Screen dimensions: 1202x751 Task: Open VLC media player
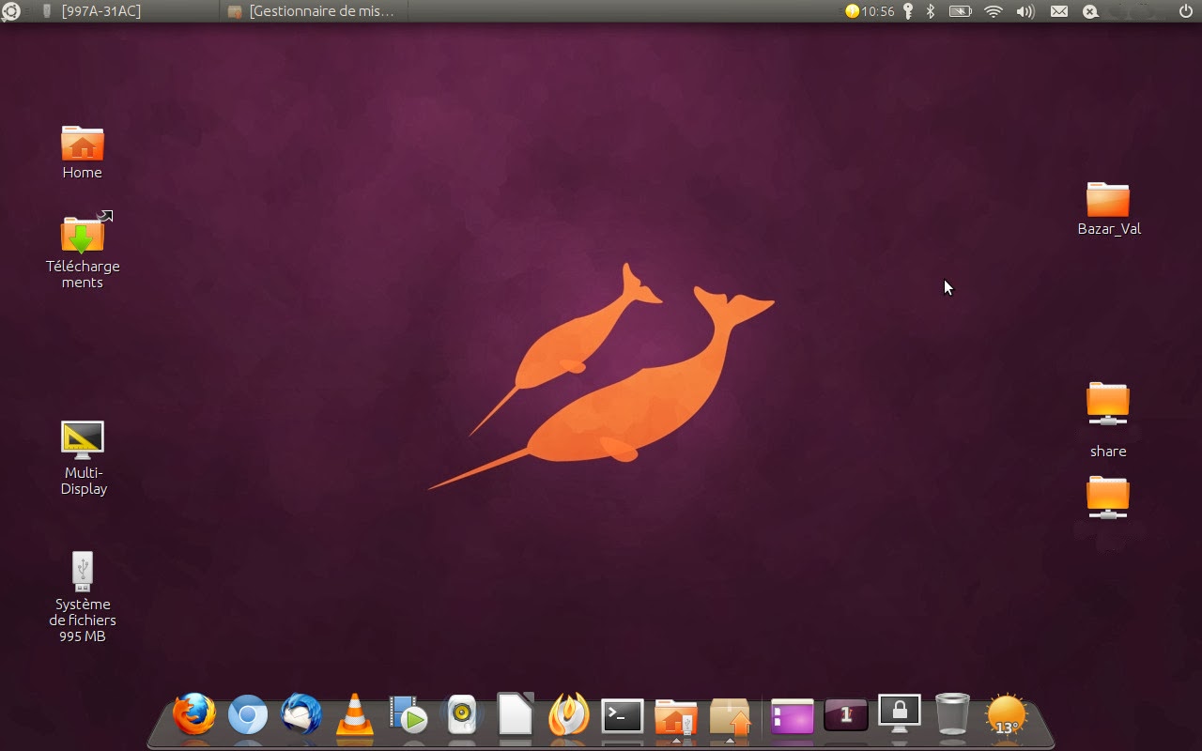click(354, 717)
